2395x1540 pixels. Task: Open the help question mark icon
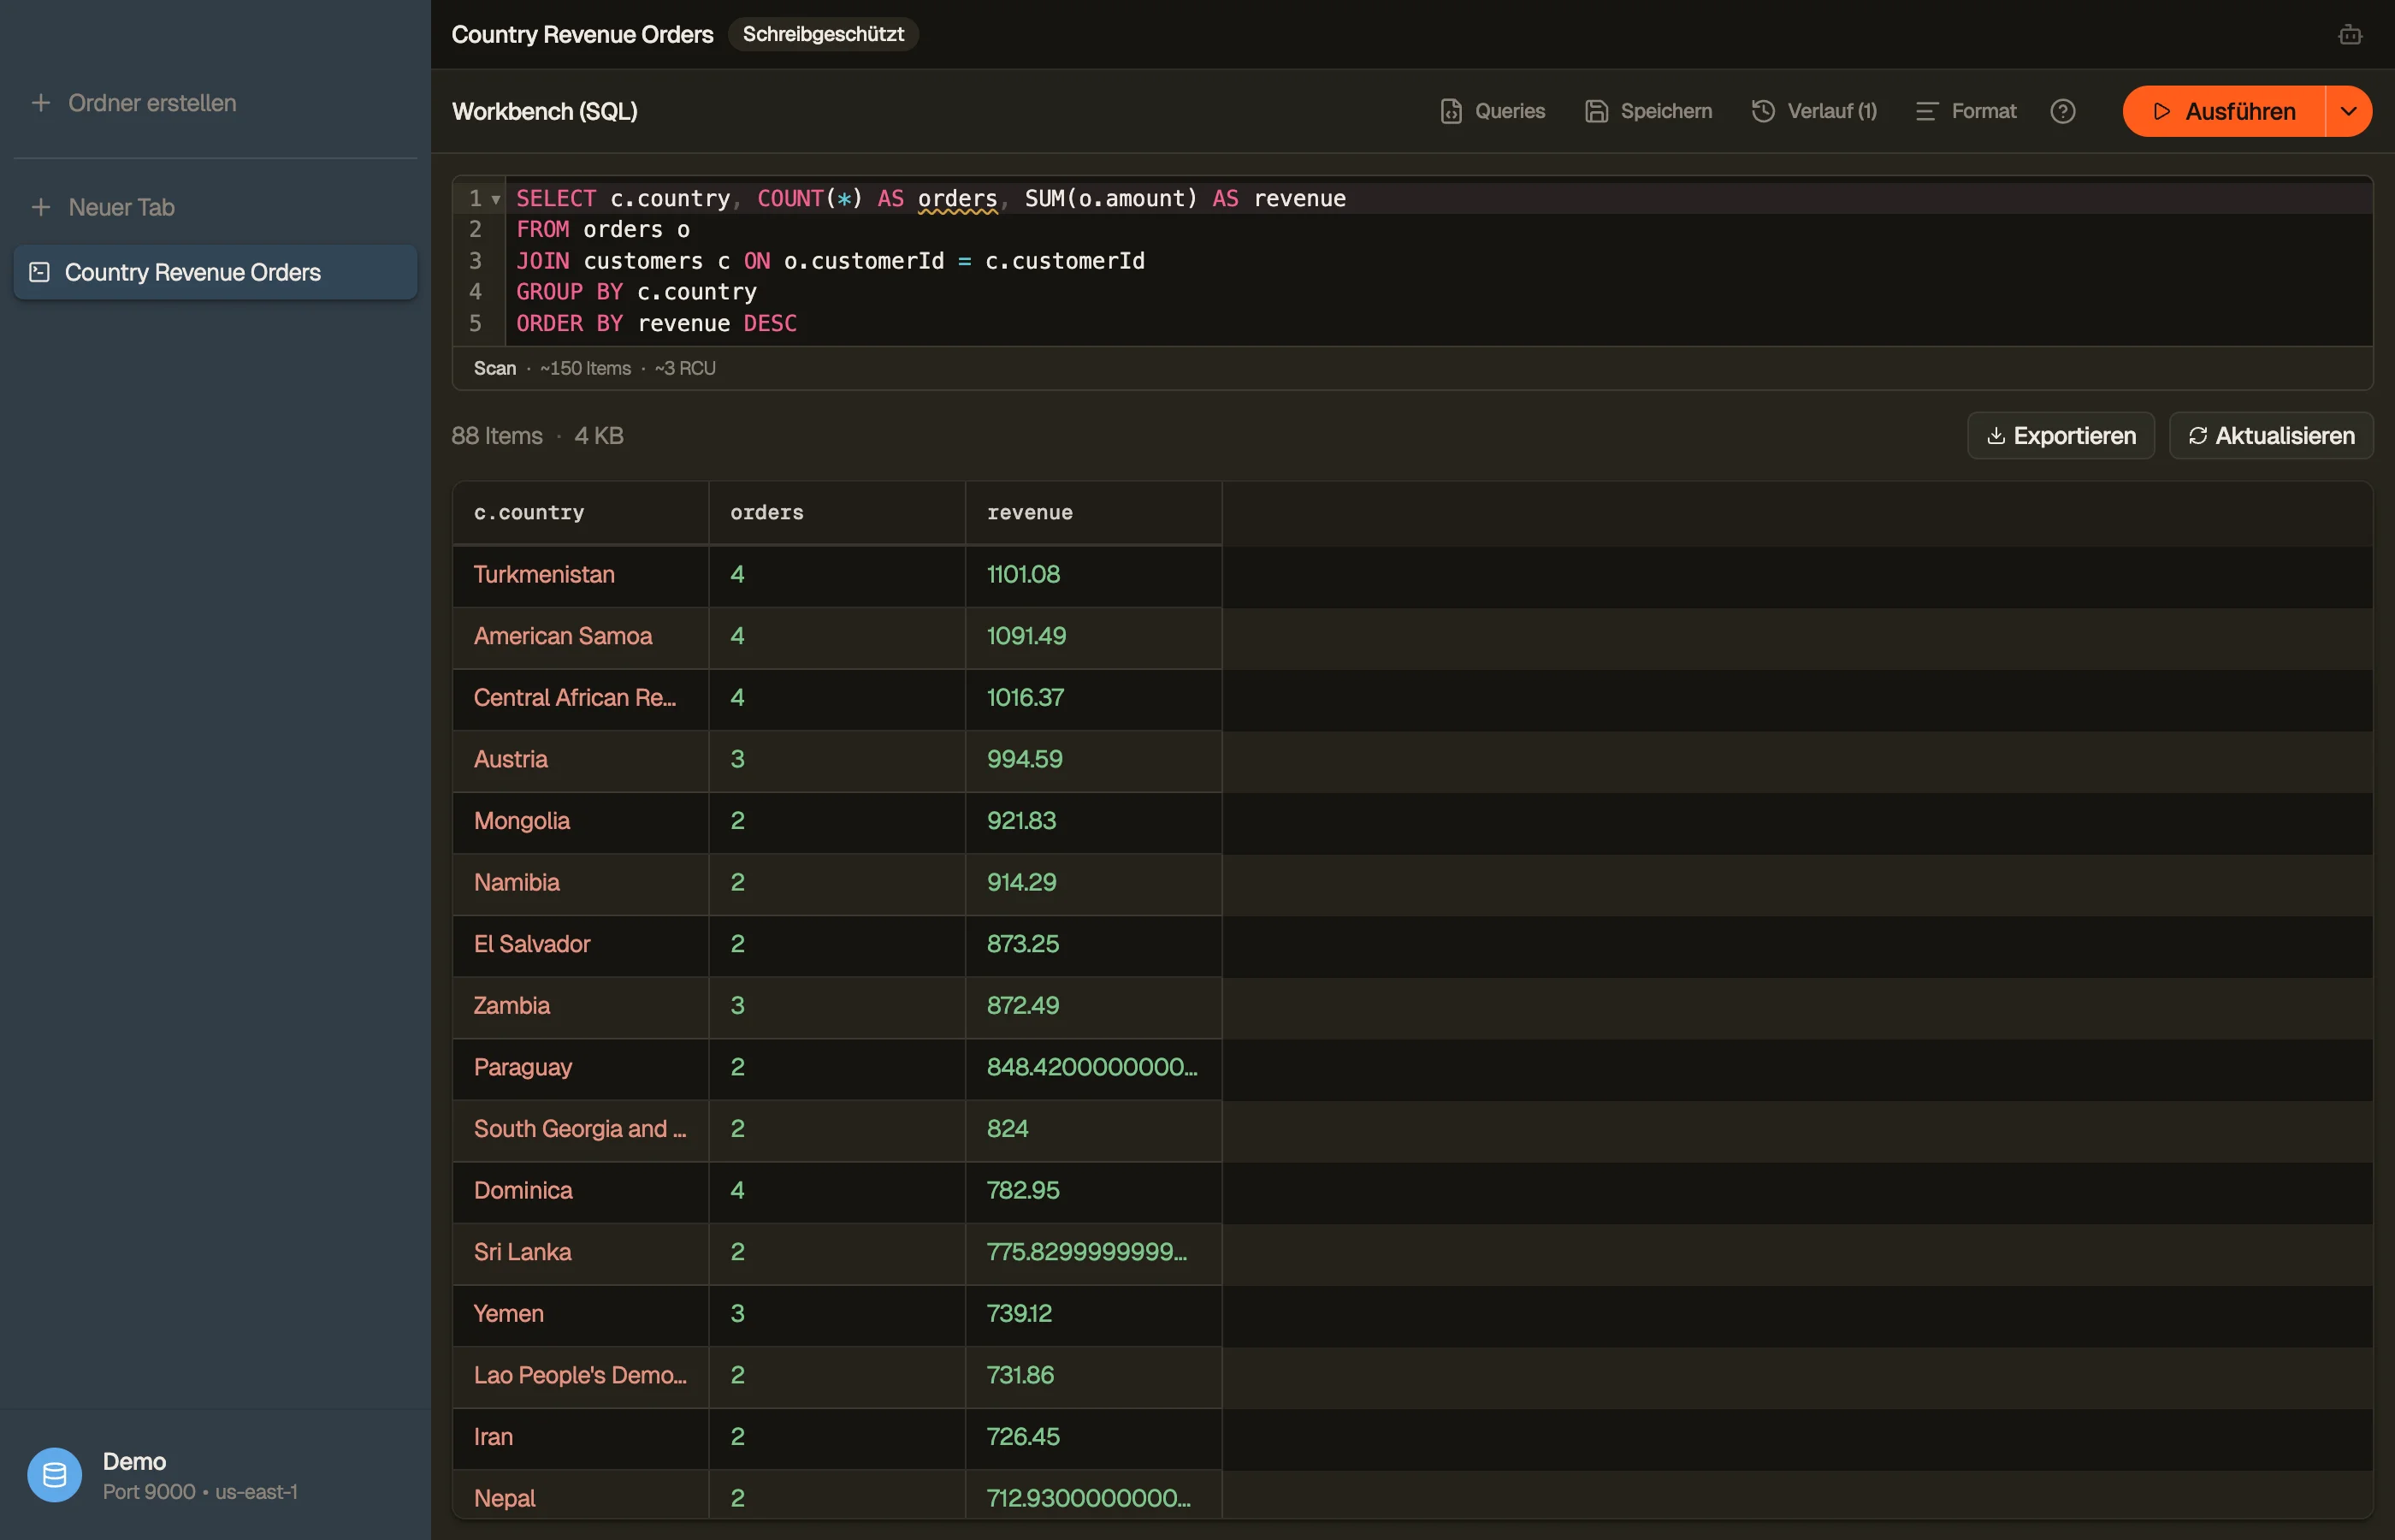pyautogui.click(x=2063, y=111)
